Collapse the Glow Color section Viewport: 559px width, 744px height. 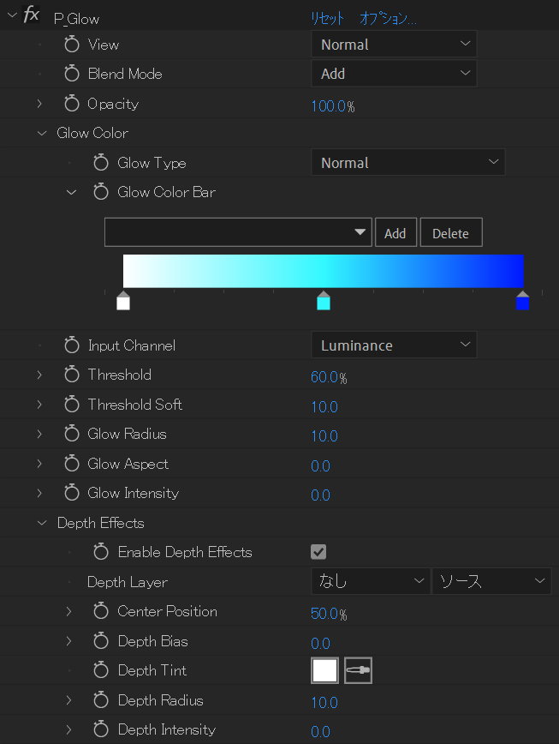click(42, 134)
